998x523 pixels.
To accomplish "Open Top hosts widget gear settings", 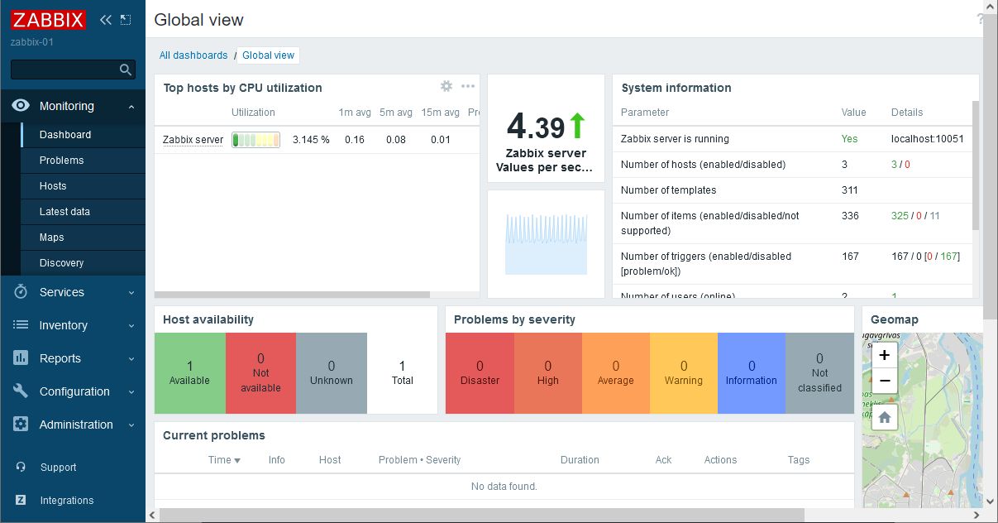I will [446, 86].
